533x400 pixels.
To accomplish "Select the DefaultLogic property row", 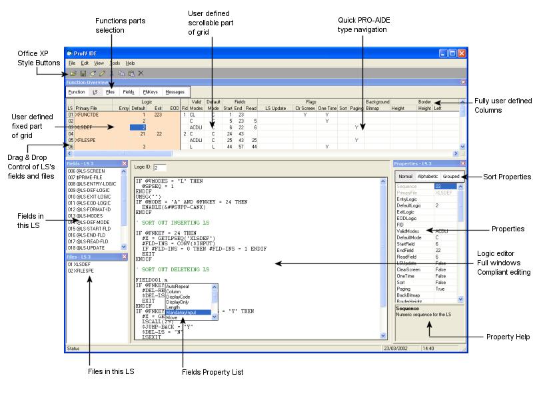I will [426, 205].
